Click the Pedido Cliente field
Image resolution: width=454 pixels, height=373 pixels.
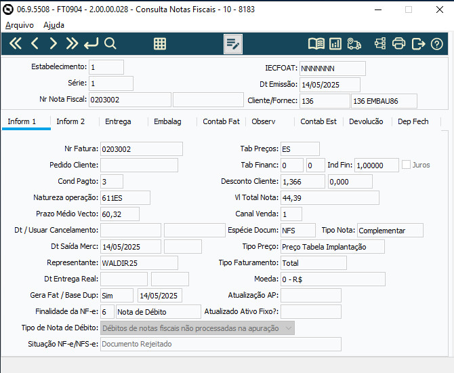[140, 165]
